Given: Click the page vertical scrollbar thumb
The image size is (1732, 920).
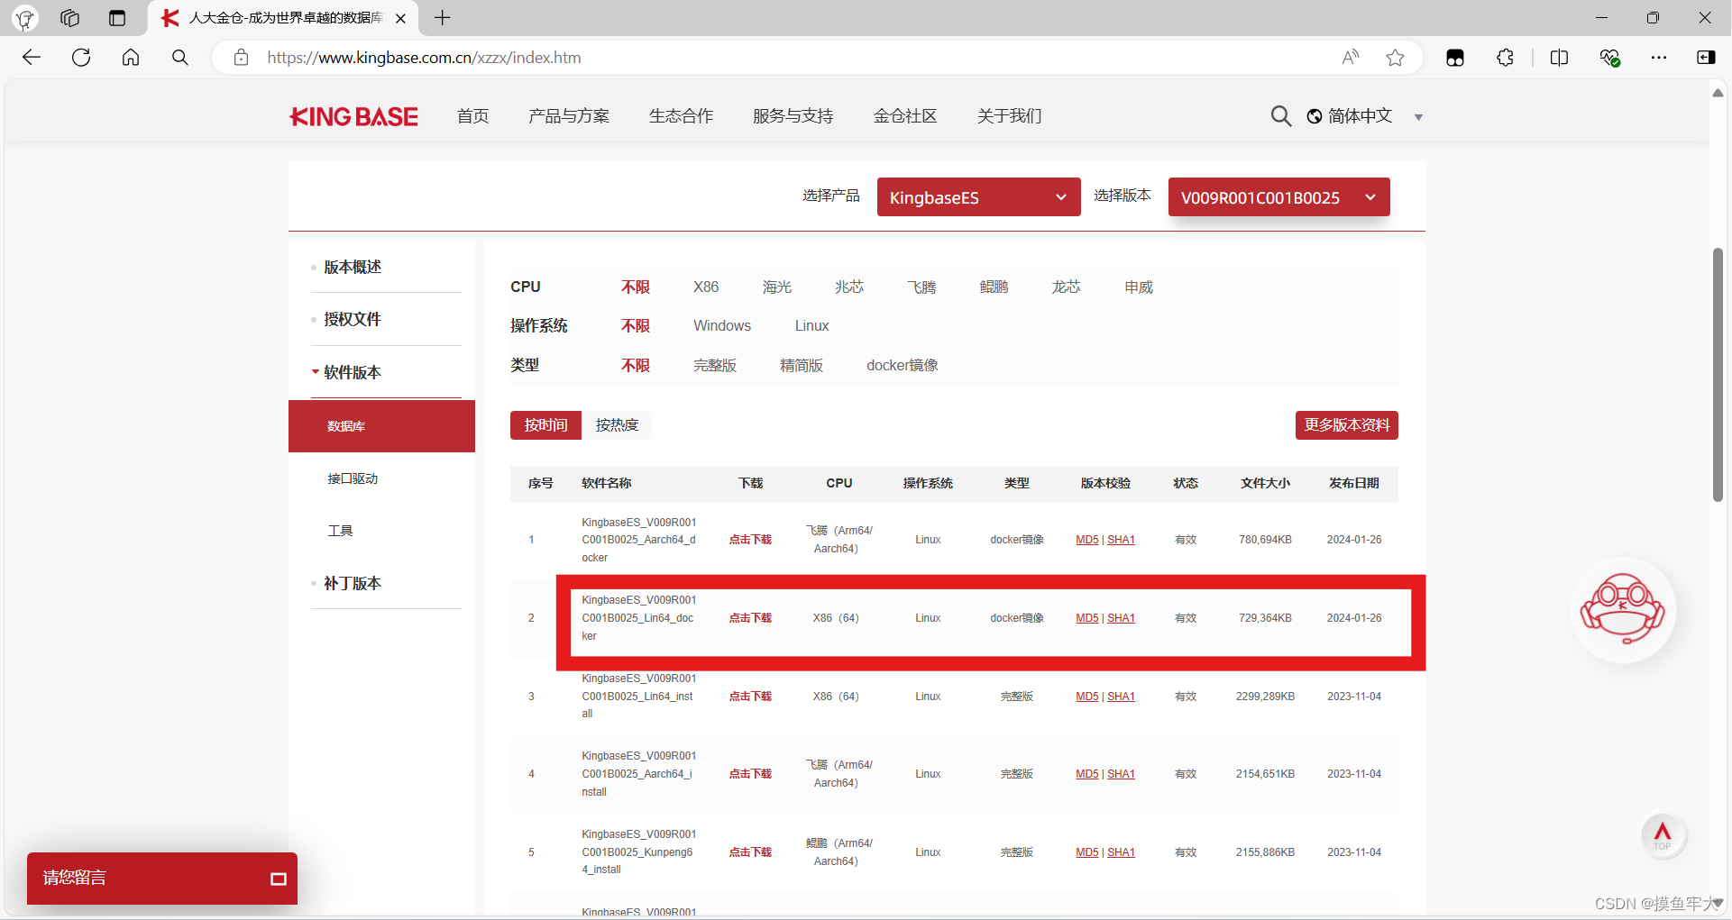Looking at the screenshot, I should coord(1718,374).
